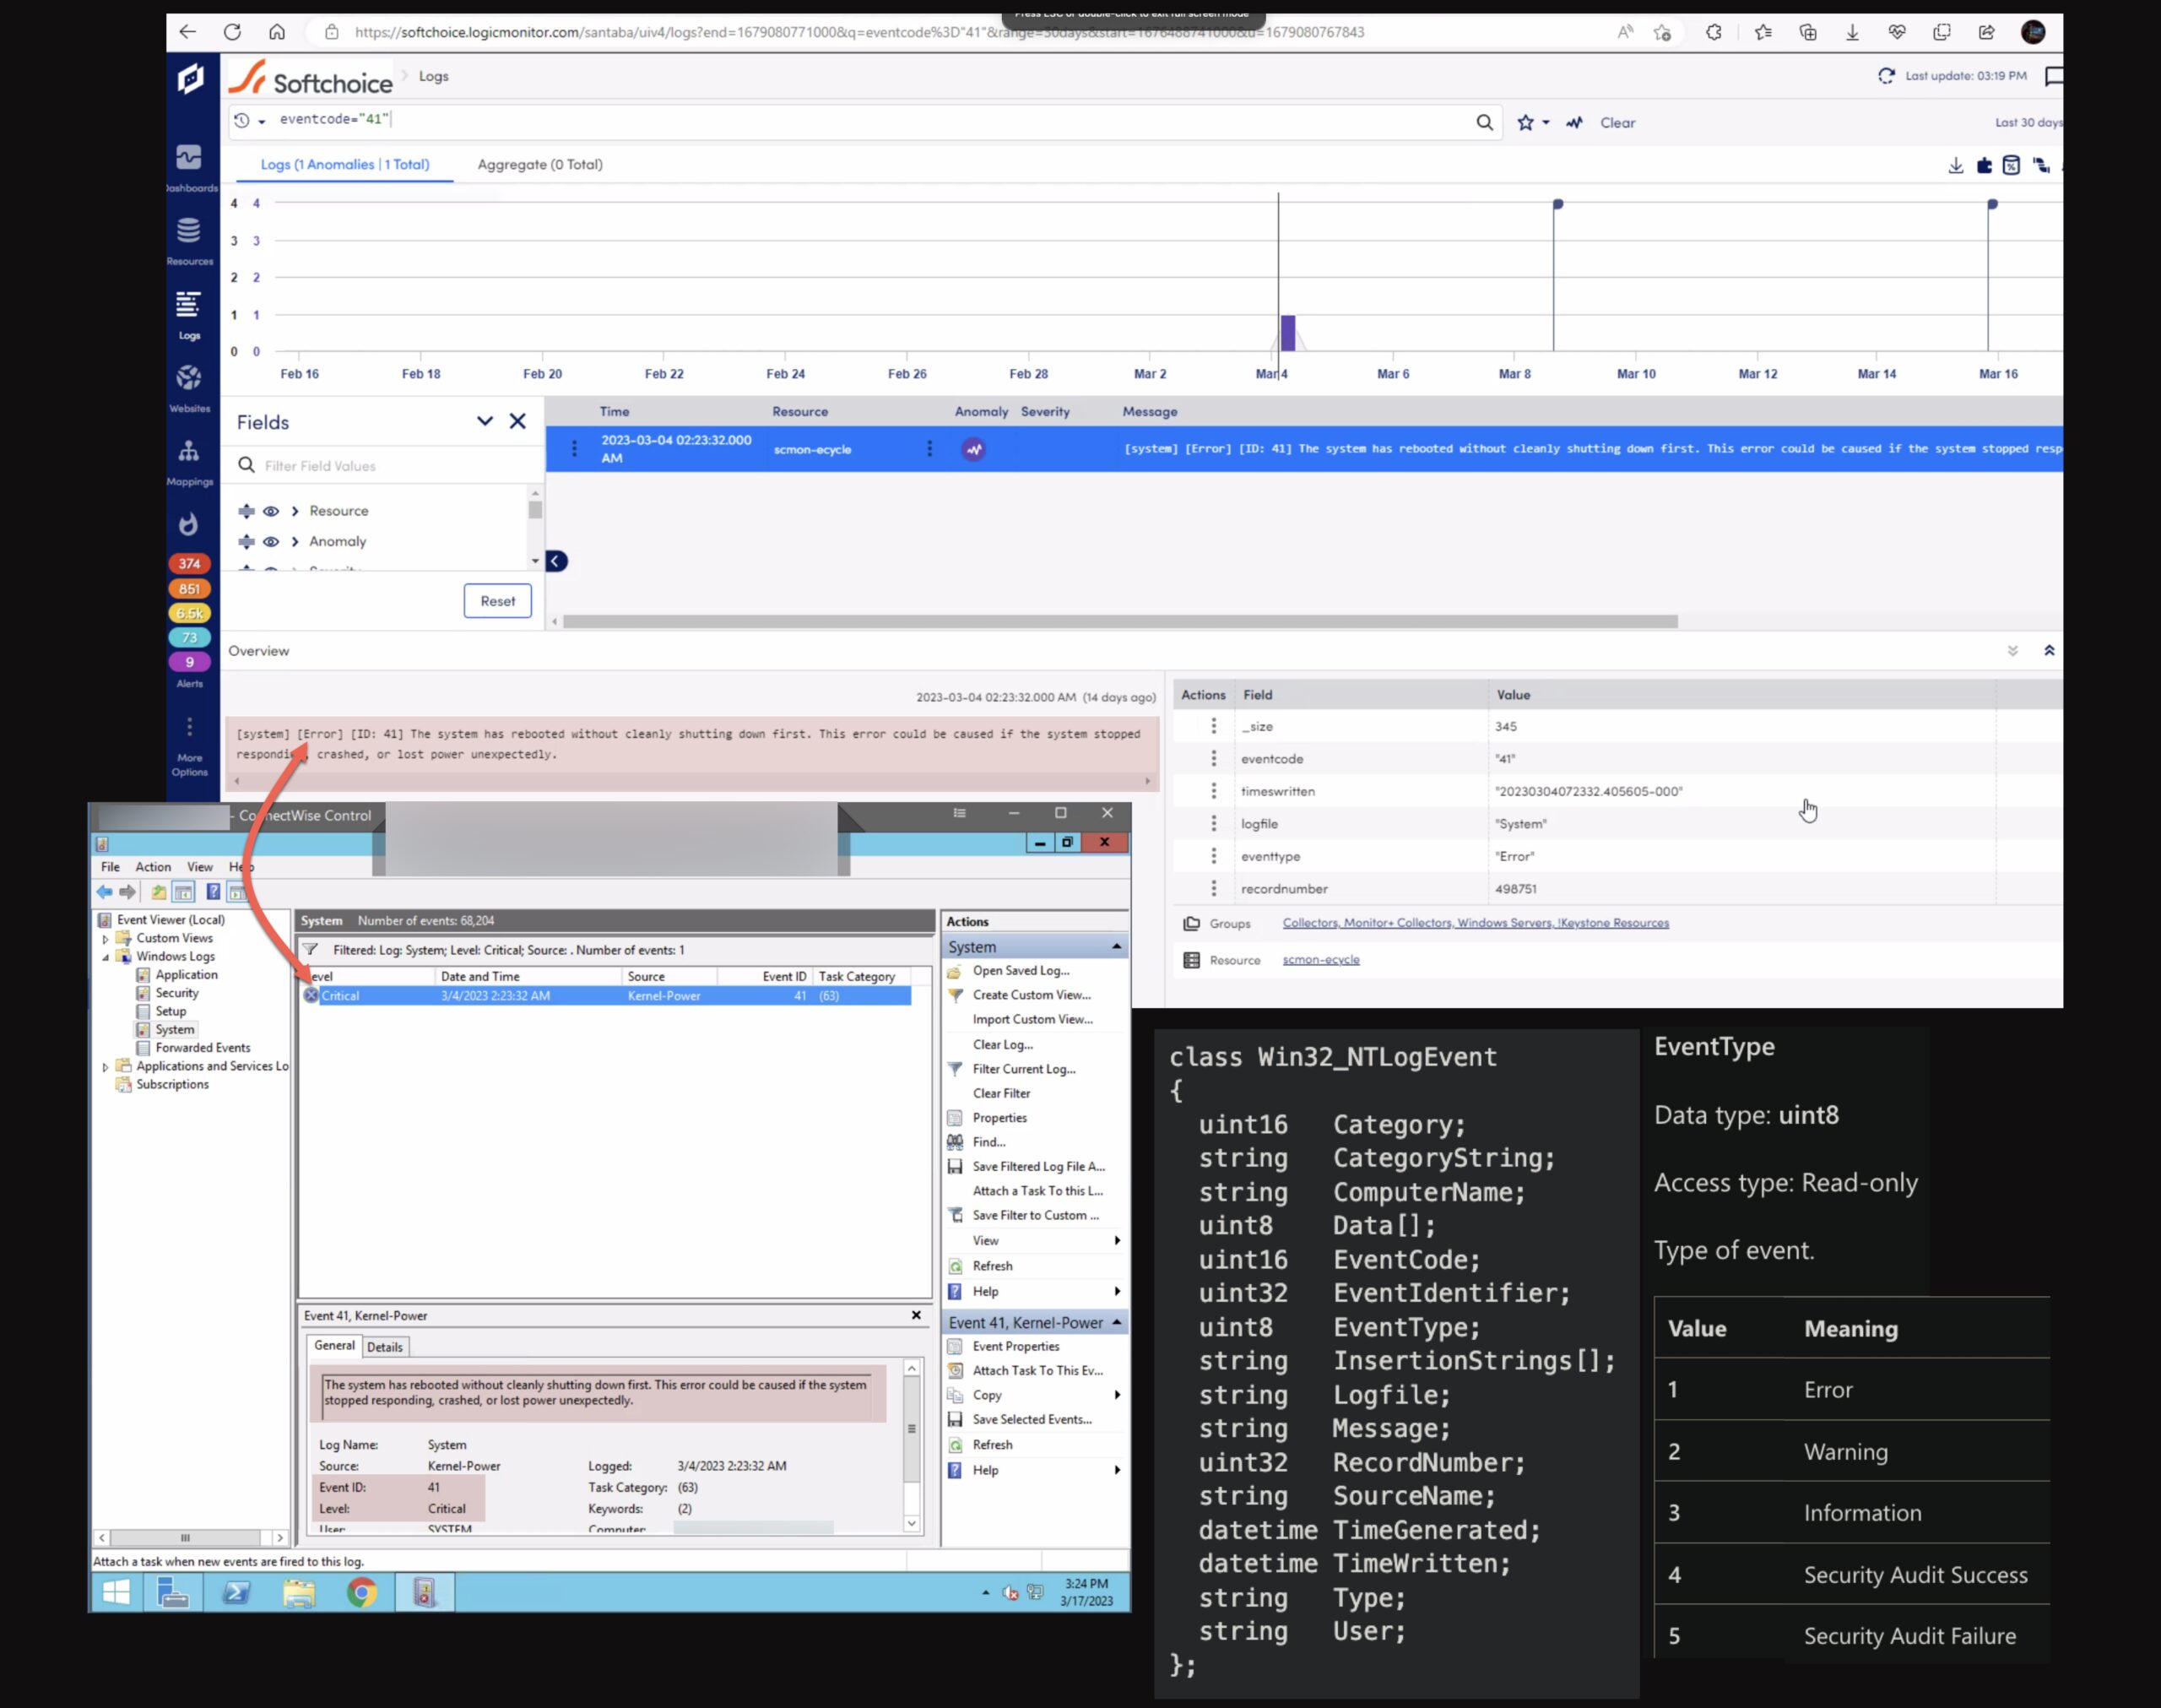Click the funnel icon beside Filter Current Log
The height and width of the screenshot is (1708, 2161).
pos(956,1069)
